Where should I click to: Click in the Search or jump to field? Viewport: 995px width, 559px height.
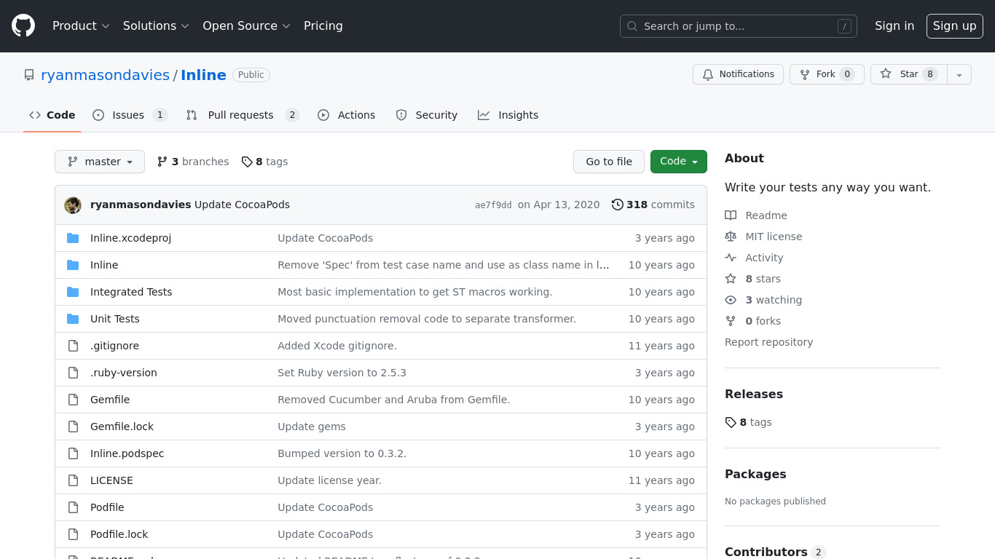click(739, 26)
